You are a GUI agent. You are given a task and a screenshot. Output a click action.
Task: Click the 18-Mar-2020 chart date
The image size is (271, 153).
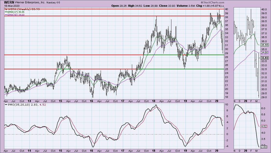pyautogui.click(x=11, y=6)
